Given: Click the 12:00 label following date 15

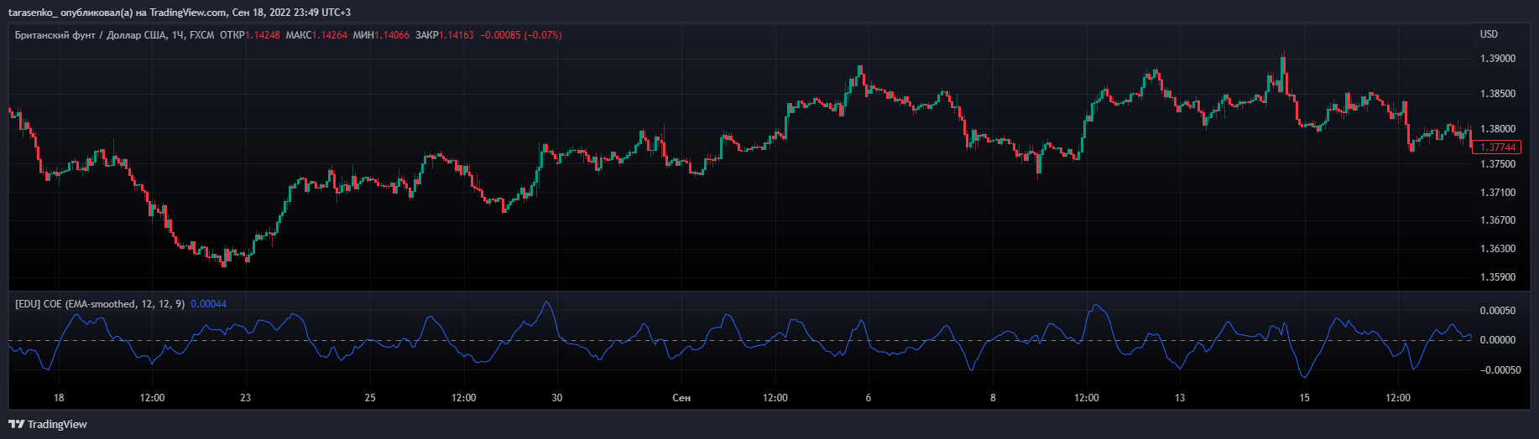Looking at the screenshot, I should tap(1398, 398).
